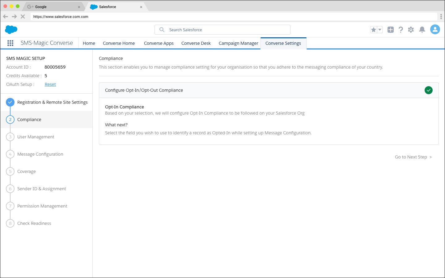This screenshot has width=445, height=278.
Task: Open the Campaign Manager tab
Action: 238,43
